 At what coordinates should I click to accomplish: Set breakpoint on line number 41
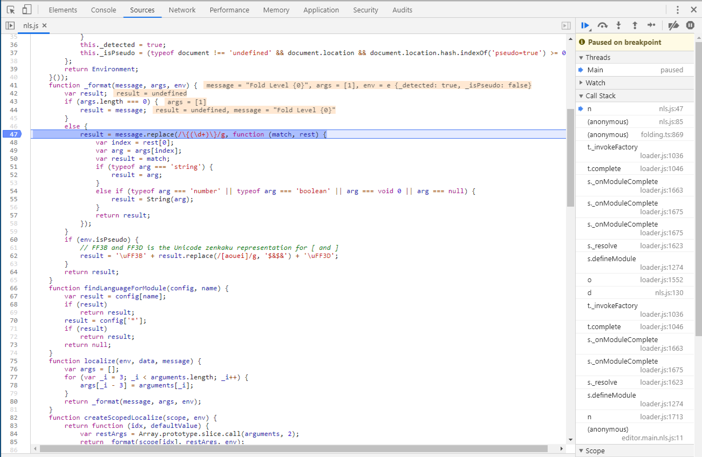pos(13,85)
